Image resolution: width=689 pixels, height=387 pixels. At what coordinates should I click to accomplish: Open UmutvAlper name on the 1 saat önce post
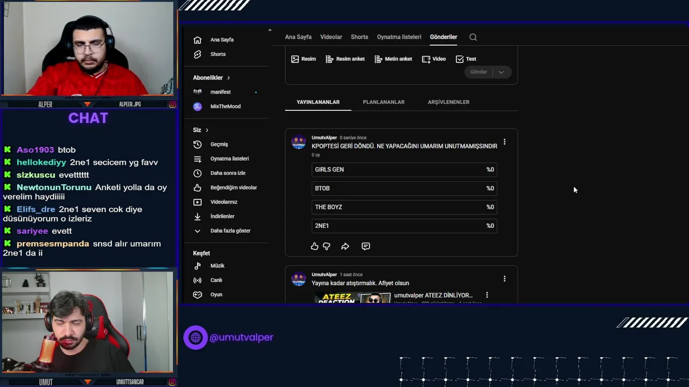324,275
